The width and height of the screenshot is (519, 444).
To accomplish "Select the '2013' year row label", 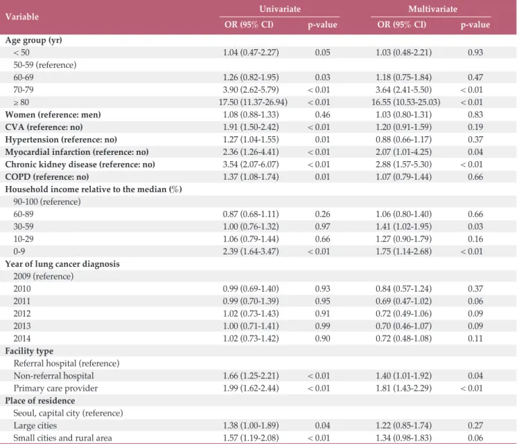I will click(22, 326).
